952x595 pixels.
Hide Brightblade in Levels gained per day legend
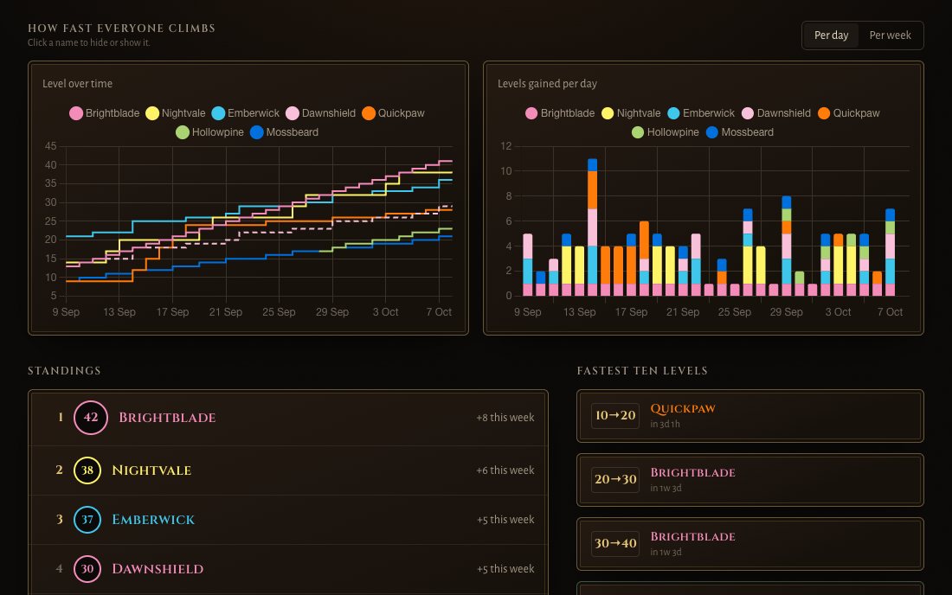coord(560,113)
